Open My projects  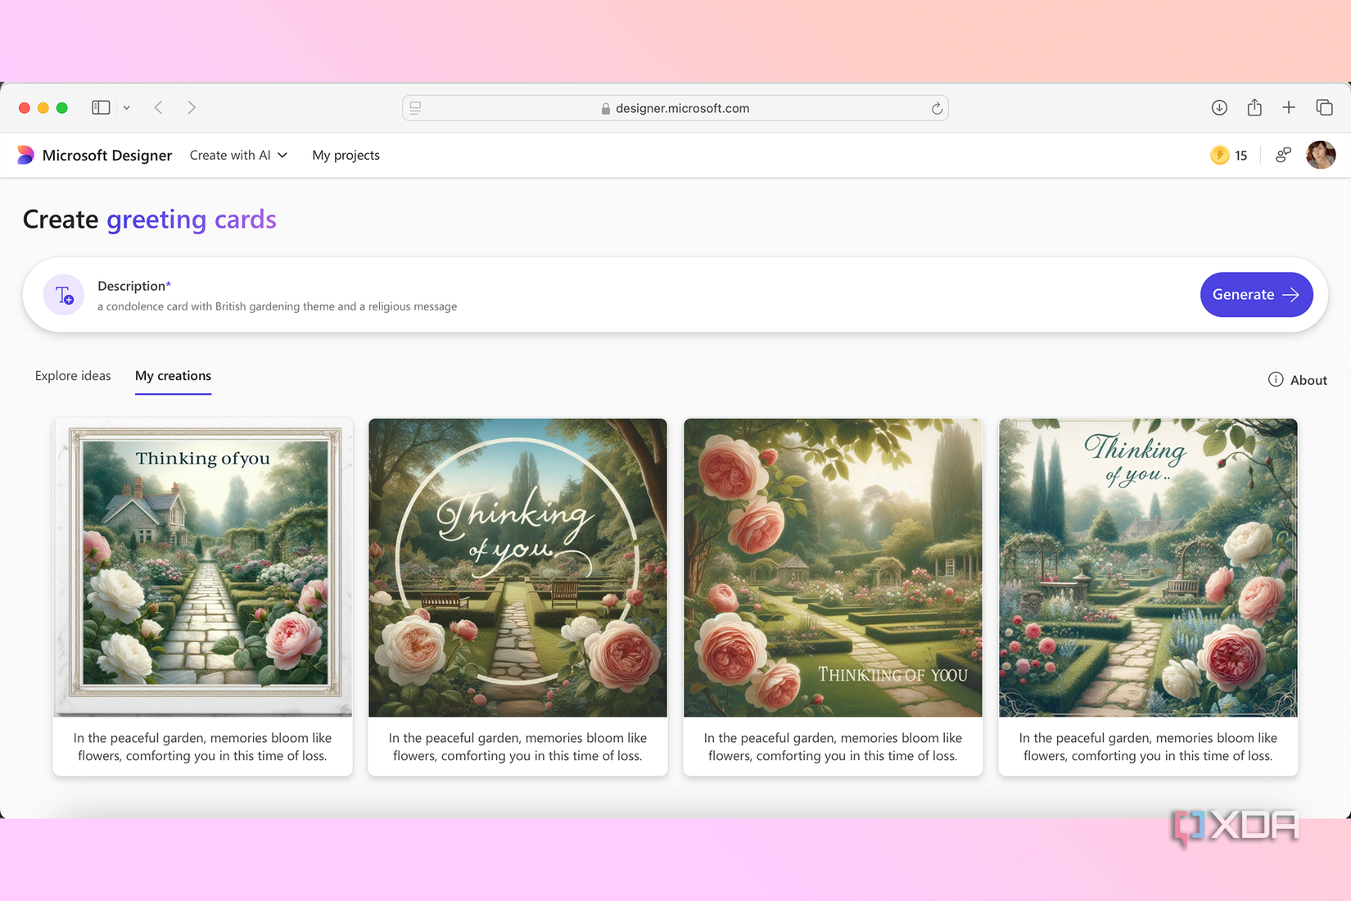346,155
